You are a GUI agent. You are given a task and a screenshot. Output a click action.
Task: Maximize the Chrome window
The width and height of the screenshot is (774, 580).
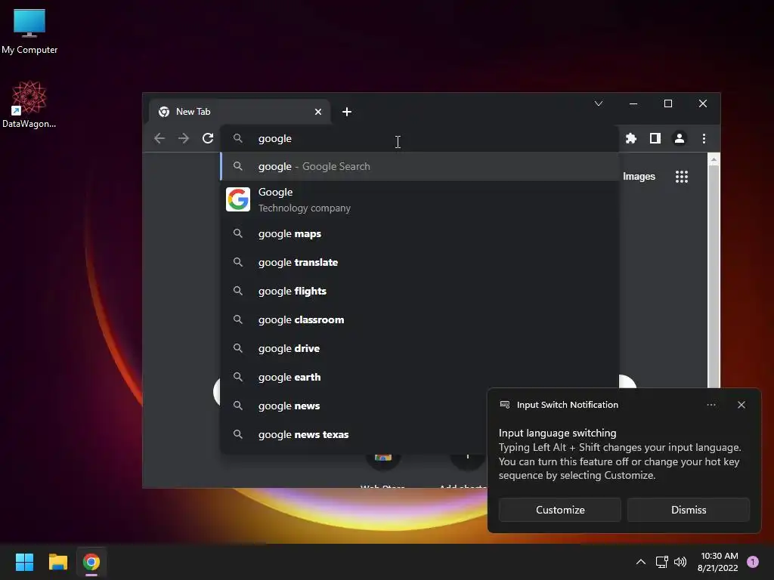coord(668,103)
